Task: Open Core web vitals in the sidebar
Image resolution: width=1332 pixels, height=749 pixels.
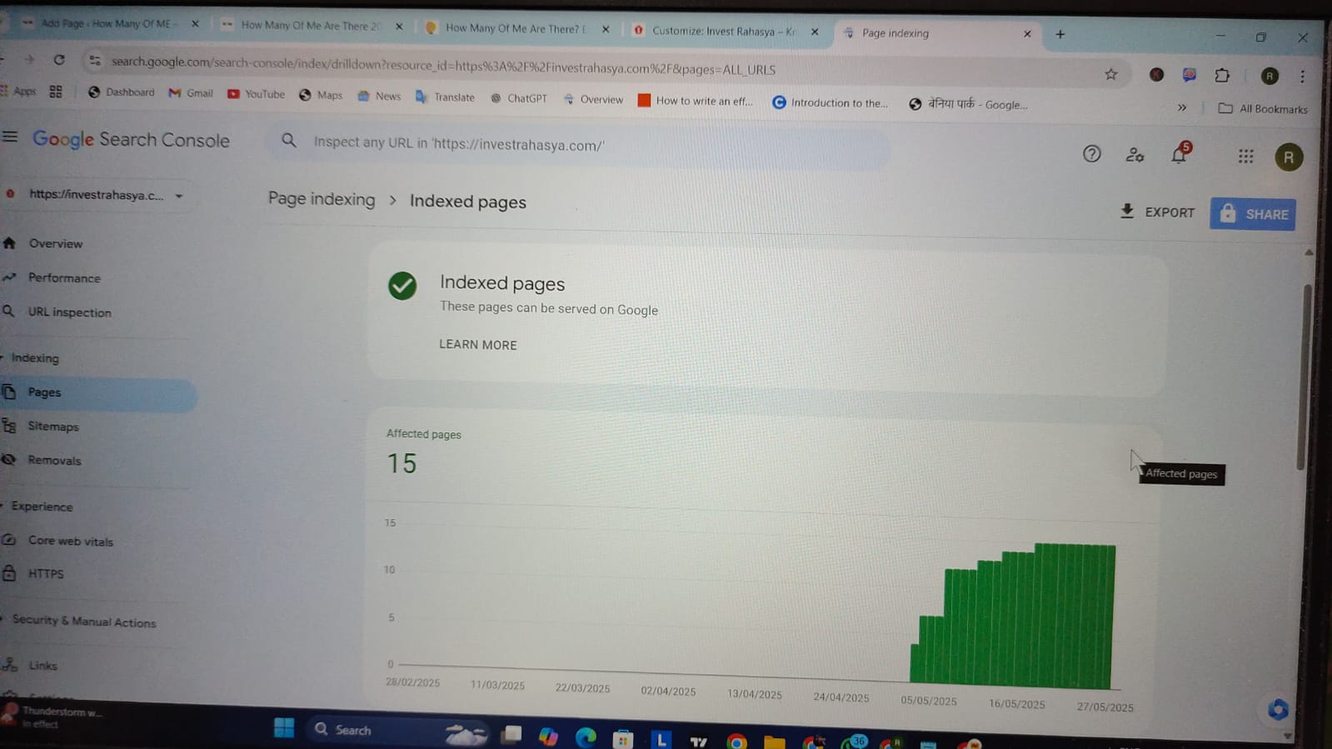Action: [70, 541]
